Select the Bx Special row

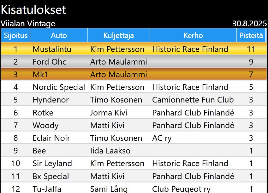point(134,176)
